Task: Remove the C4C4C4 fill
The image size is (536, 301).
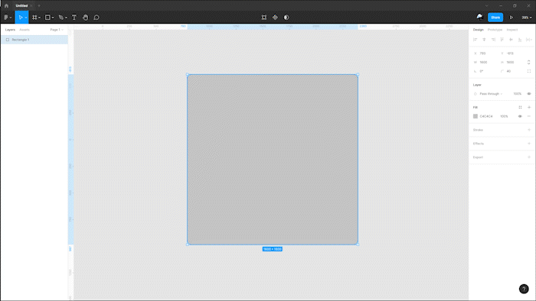Action: [x=529, y=116]
